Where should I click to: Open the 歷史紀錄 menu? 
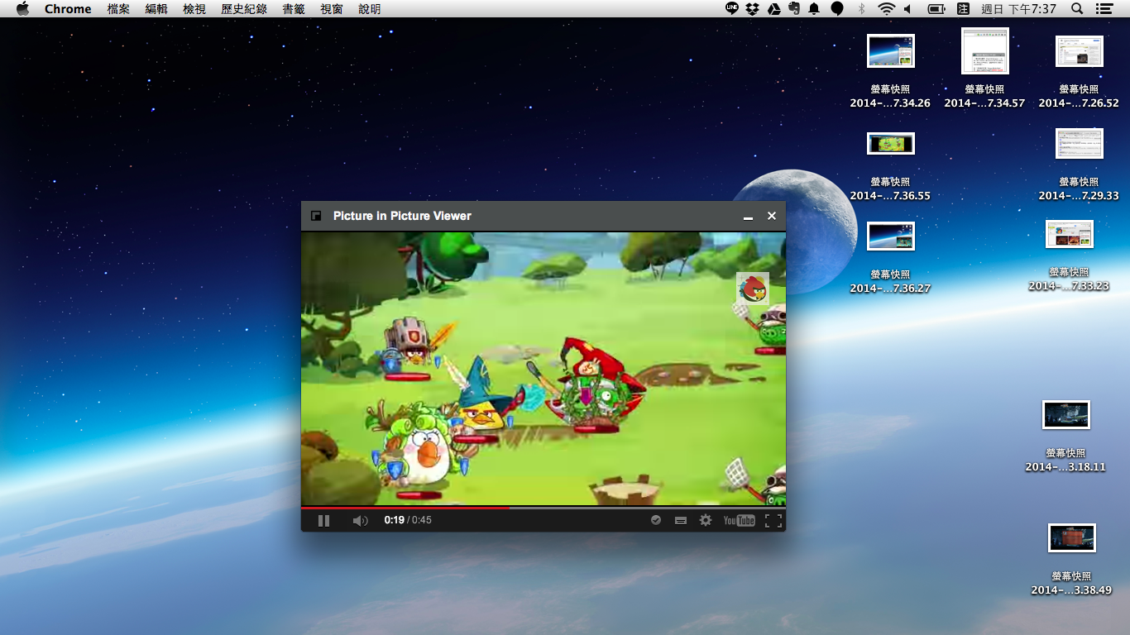(244, 9)
